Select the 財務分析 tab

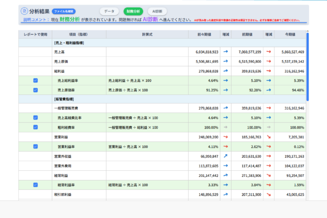(x=133, y=11)
